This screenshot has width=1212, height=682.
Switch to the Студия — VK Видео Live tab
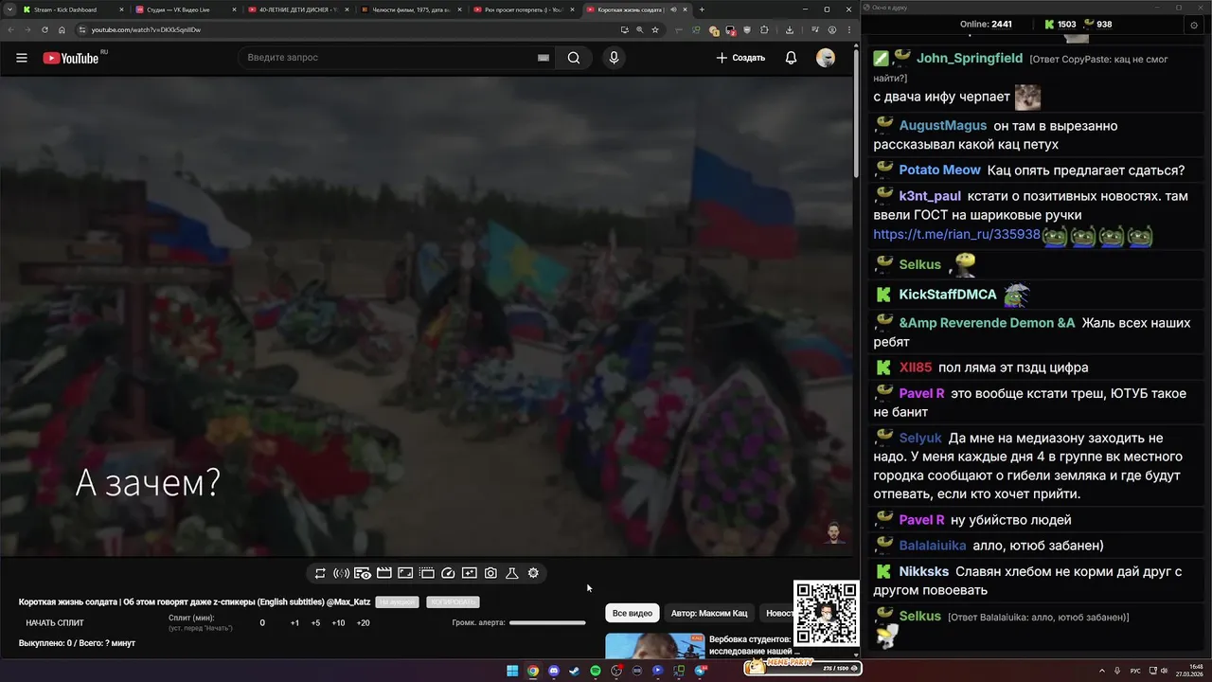[186, 9]
